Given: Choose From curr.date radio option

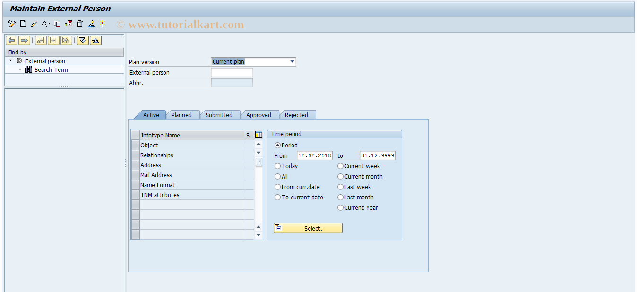Looking at the screenshot, I should coord(277,187).
